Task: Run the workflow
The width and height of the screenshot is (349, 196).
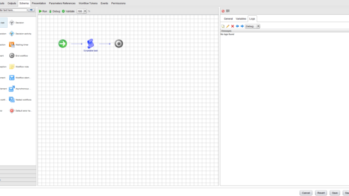Action: pos(43,11)
